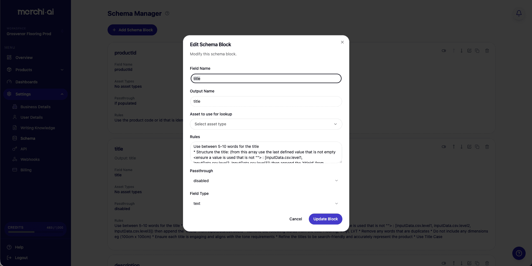The image size is (532, 266).
Task: Collapse the Settings menu in the sidebar
Action: pos(35,94)
